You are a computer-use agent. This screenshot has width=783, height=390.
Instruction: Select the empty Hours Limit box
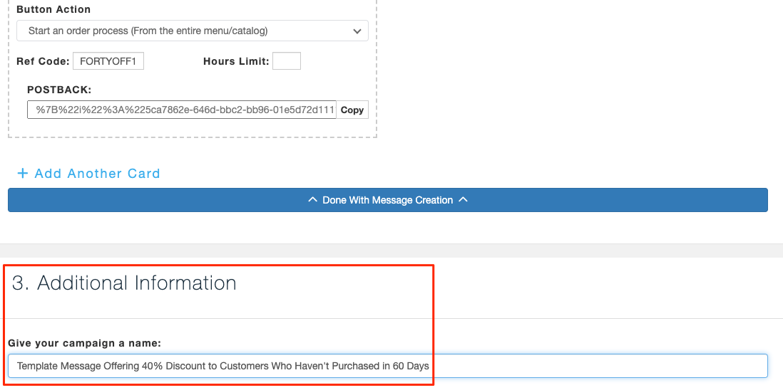click(x=287, y=61)
